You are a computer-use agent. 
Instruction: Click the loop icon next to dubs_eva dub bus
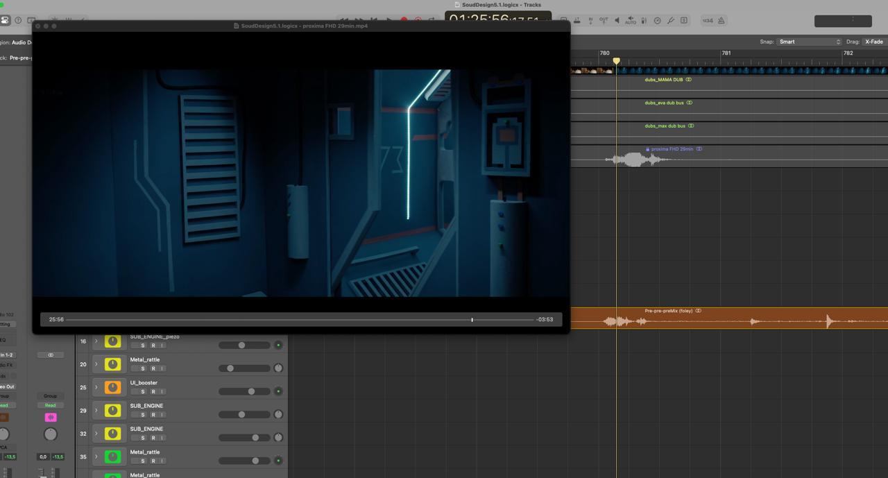point(689,103)
